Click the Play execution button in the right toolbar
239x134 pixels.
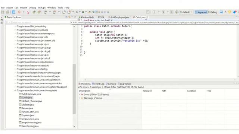pos(154,12)
